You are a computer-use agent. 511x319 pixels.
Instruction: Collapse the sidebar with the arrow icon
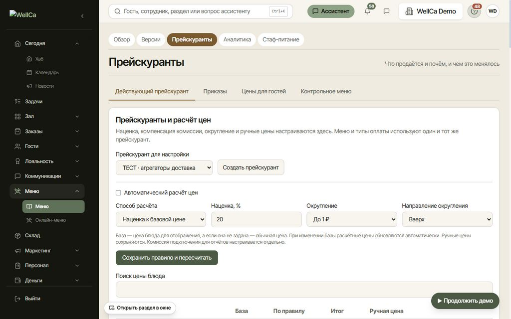(82, 16)
